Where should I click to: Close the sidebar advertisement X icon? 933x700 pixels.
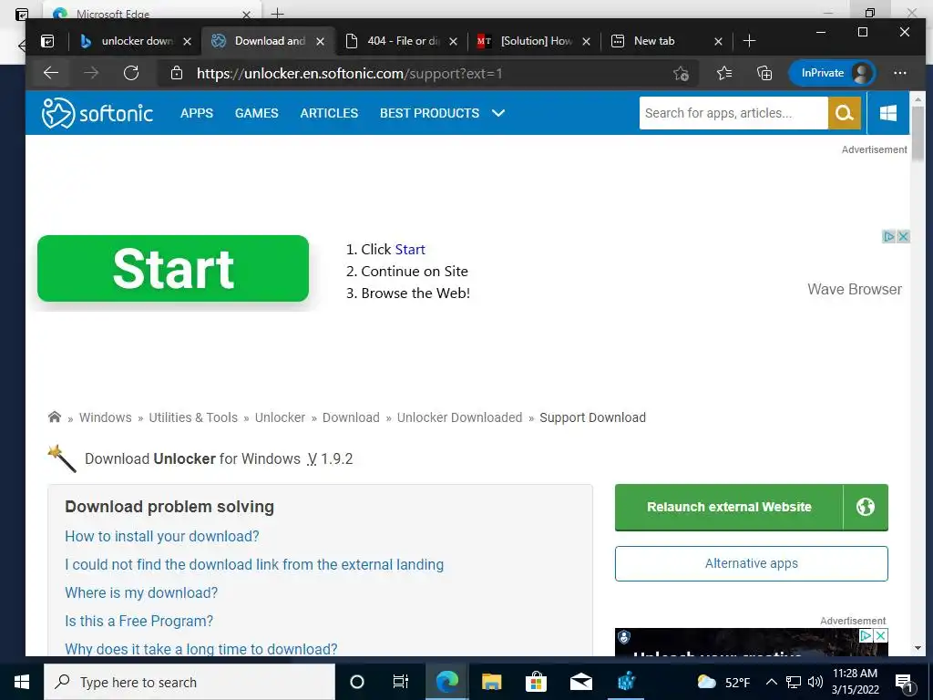pyautogui.click(x=881, y=635)
